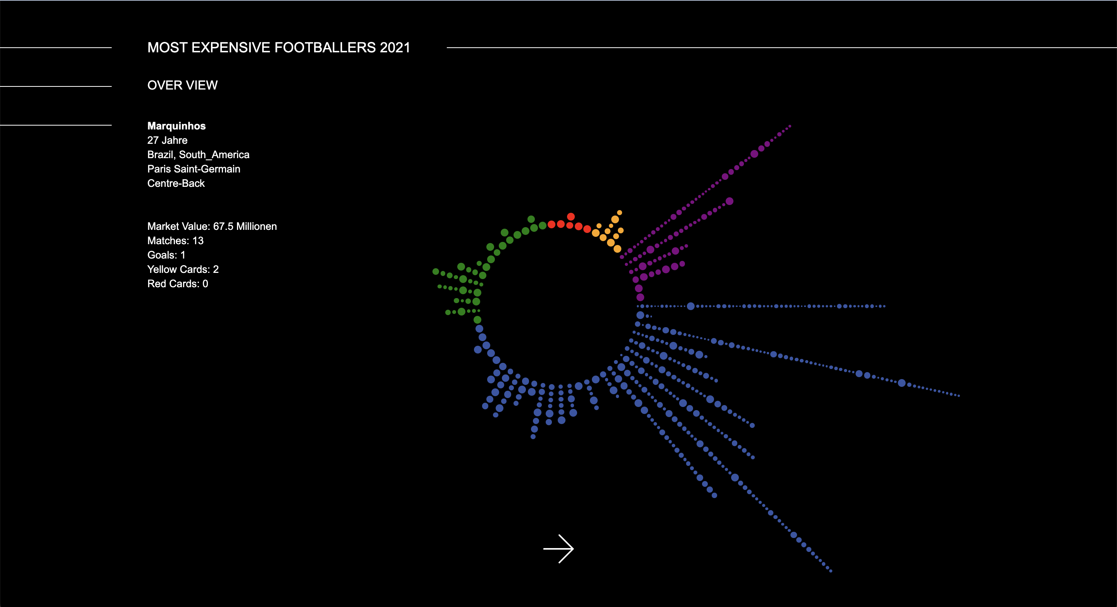This screenshot has width=1117, height=607.
Task: Click the right arrow to go next
Action: (x=558, y=548)
